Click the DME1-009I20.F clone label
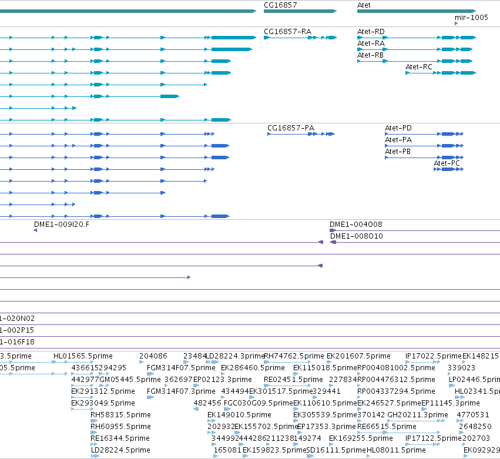Screen dimensions: 500x459 [x=62, y=225]
